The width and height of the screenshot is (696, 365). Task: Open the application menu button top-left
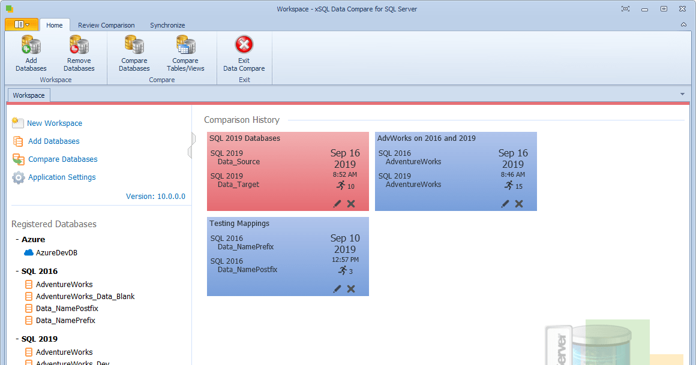pyautogui.click(x=21, y=25)
